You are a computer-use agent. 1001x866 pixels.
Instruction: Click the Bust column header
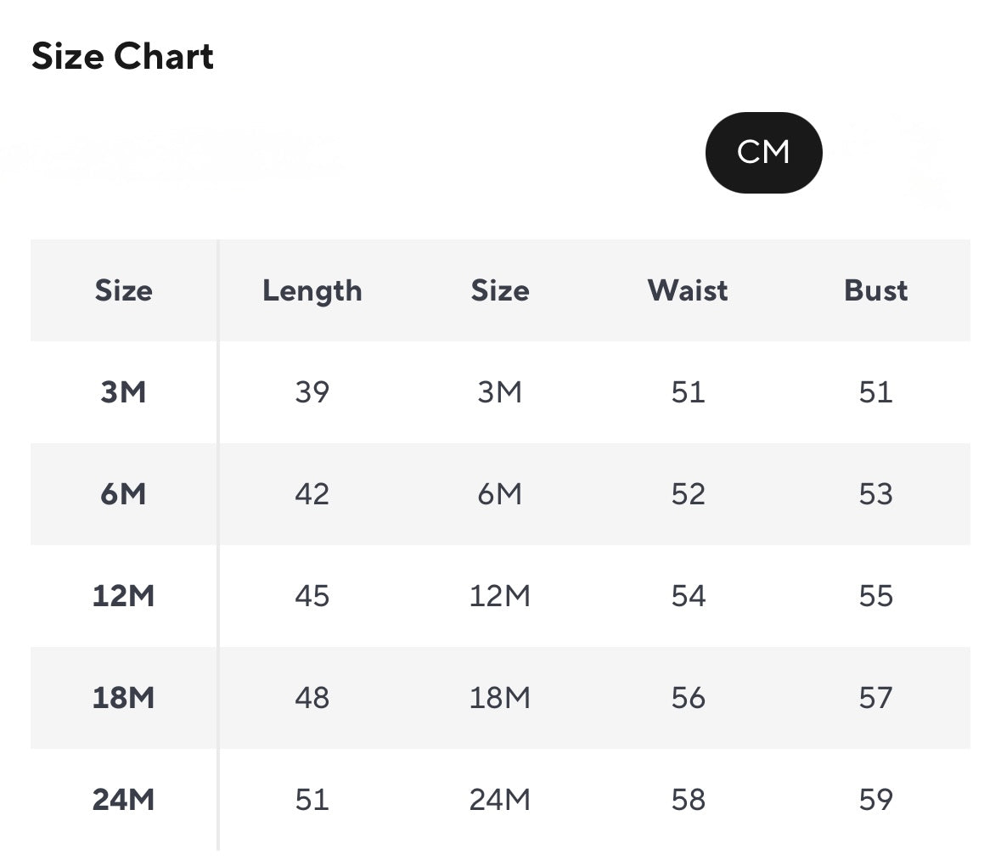pos(875,290)
